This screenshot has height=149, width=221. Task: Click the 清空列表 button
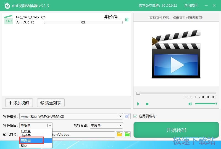pos(51,103)
